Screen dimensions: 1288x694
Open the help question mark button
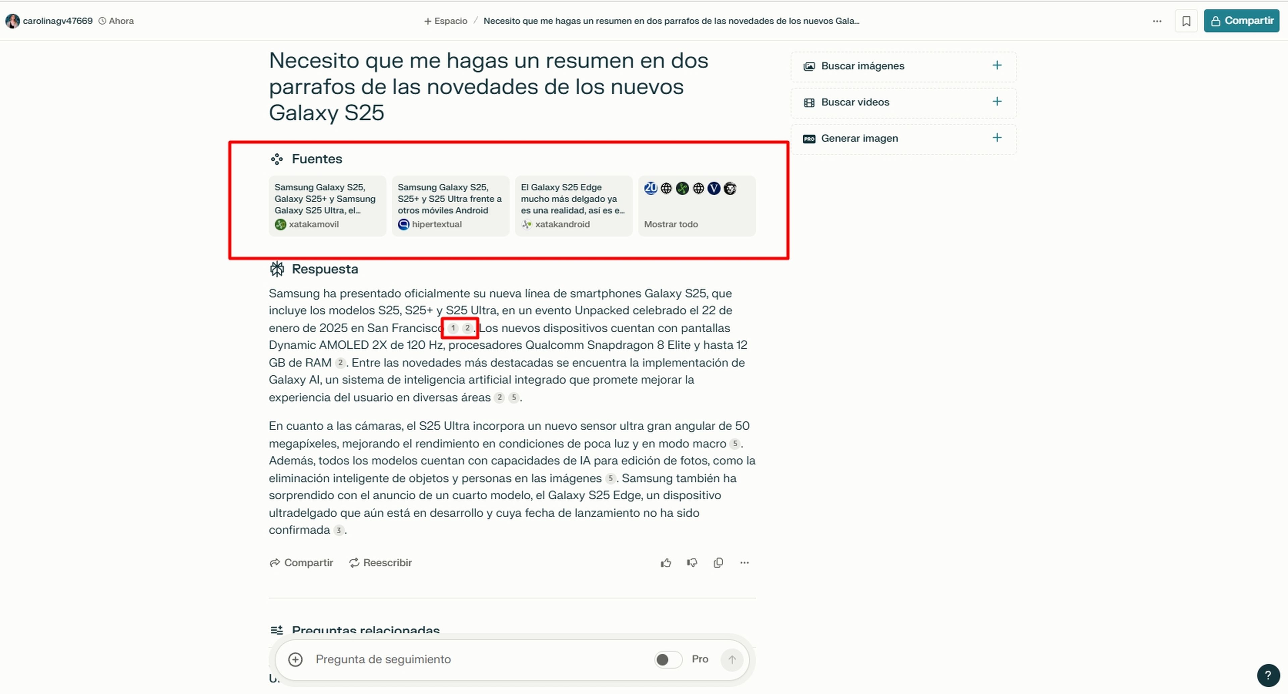point(1268,676)
